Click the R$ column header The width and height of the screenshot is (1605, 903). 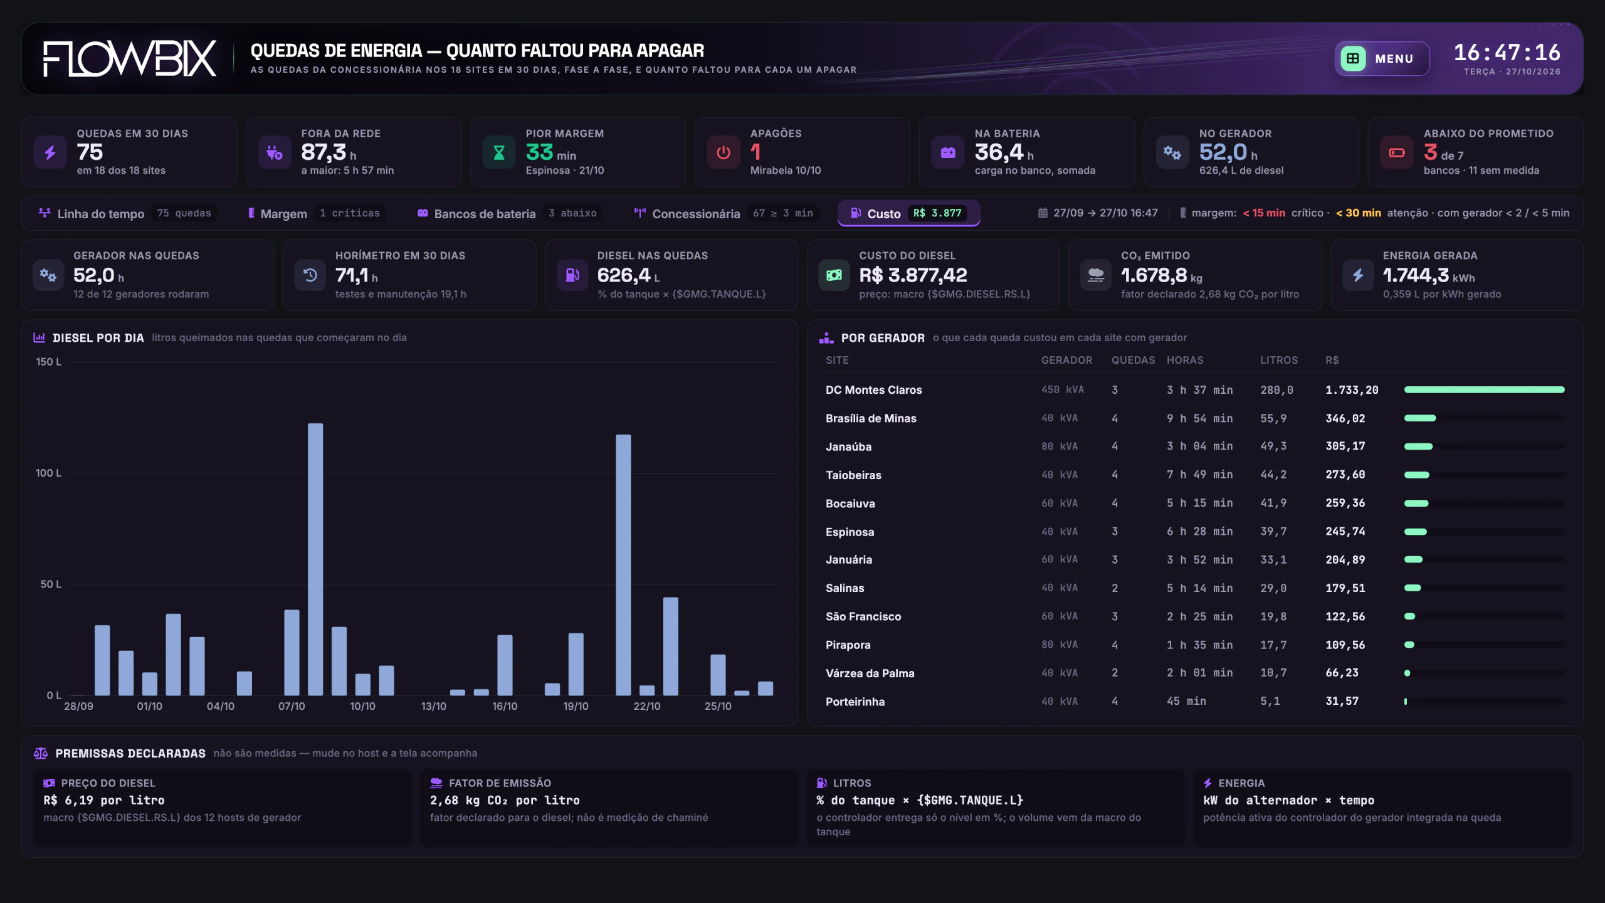(x=1332, y=360)
